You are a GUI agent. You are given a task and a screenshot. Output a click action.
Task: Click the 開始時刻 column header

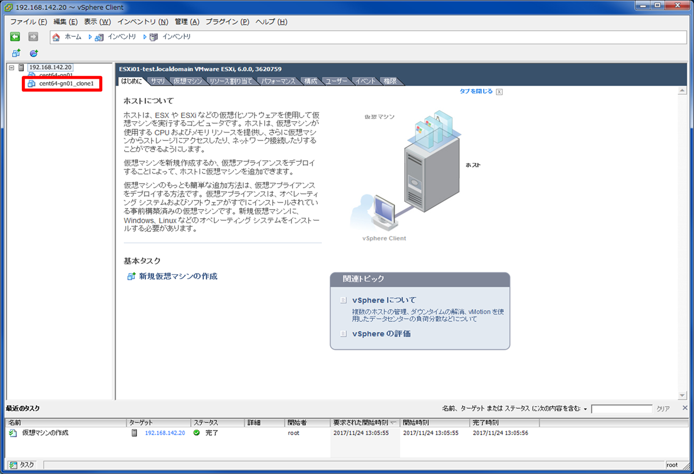[434, 423]
